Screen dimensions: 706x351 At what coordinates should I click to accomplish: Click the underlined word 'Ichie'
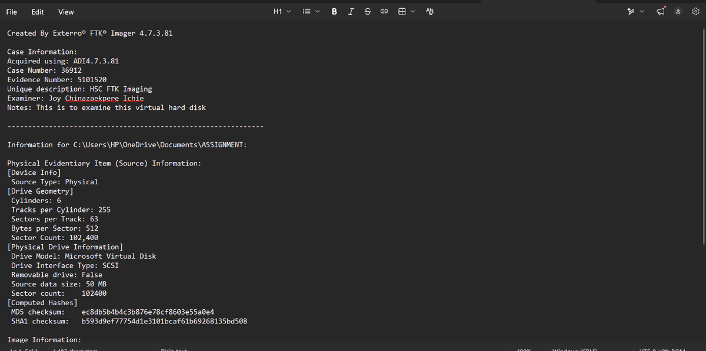coord(134,99)
